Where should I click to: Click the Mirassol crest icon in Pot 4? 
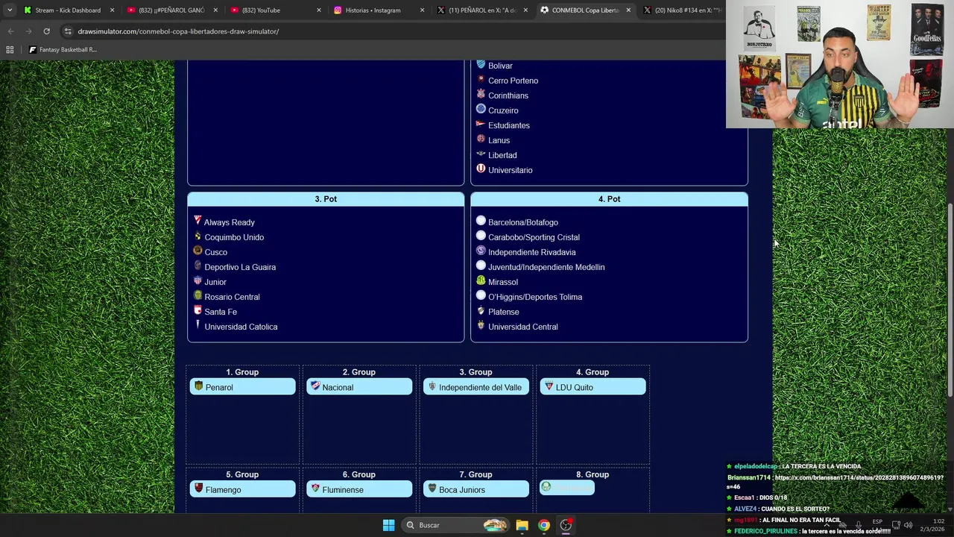coord(481,280)
